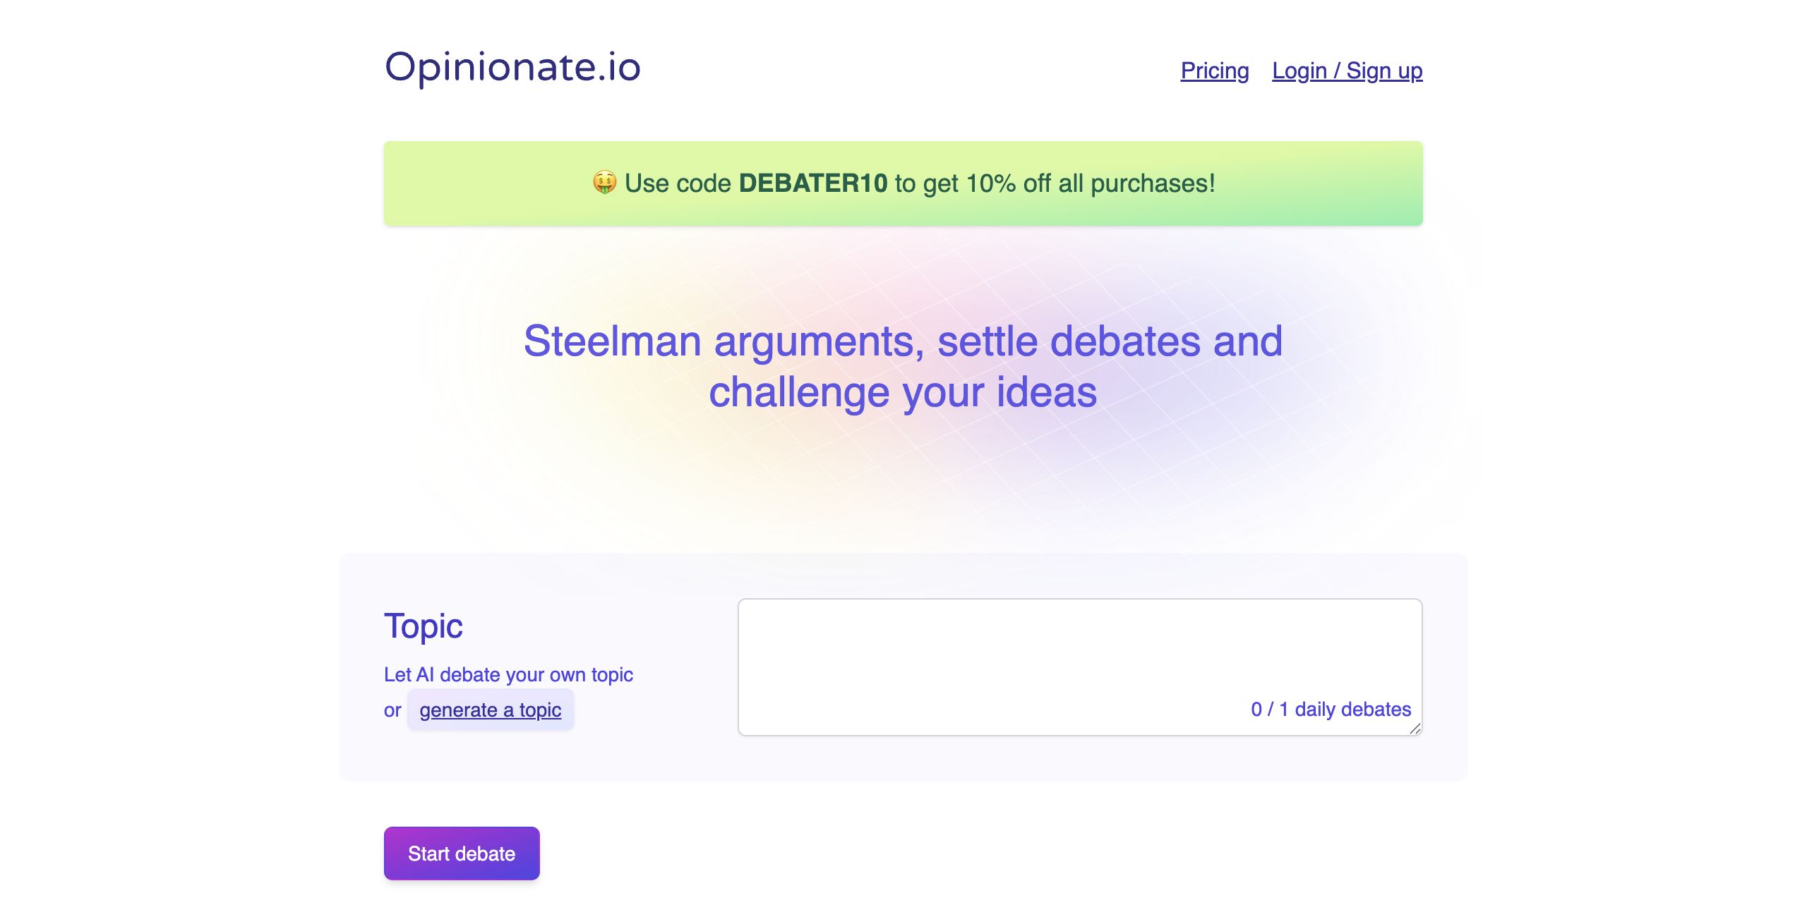
Task: Click the word 'or' before generate a topic
Action: tap(392, 710)
